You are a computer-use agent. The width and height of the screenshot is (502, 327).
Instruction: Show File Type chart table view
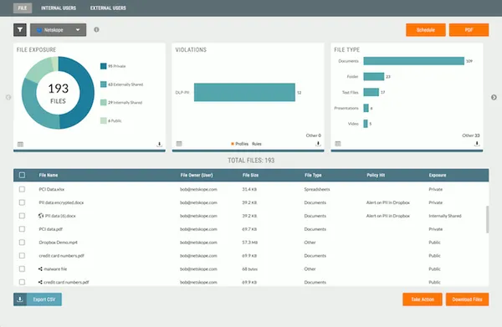click(338, 144)
